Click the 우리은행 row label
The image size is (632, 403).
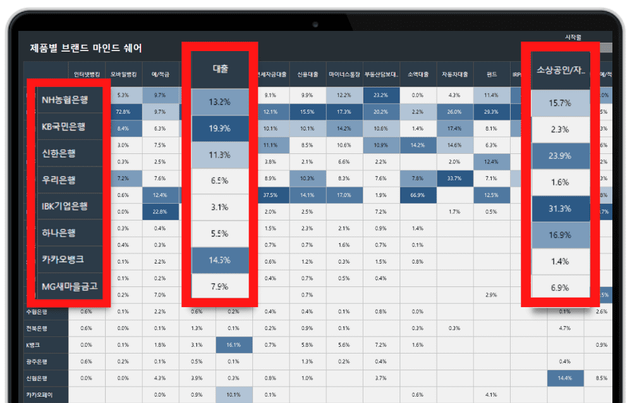tap(70, 179)
